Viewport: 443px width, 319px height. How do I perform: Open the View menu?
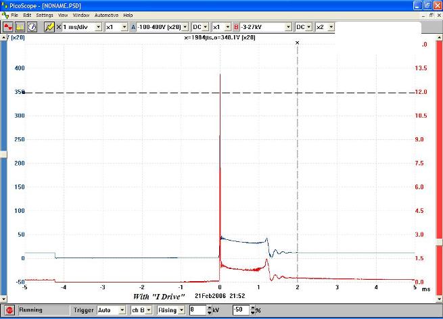pyautogui.click(x=63, y=15)
